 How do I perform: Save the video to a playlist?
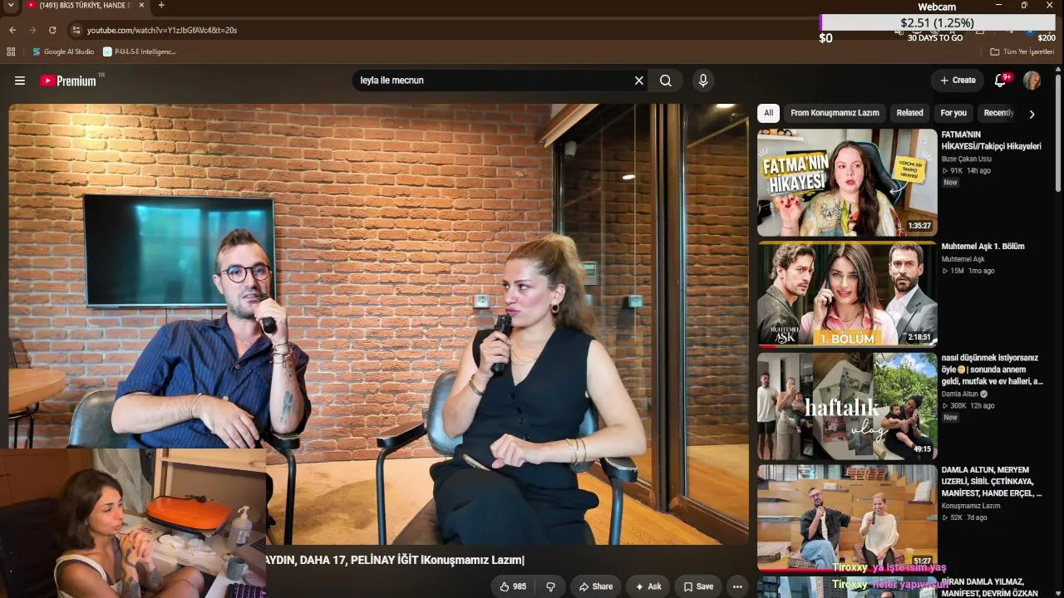(698, 586)
